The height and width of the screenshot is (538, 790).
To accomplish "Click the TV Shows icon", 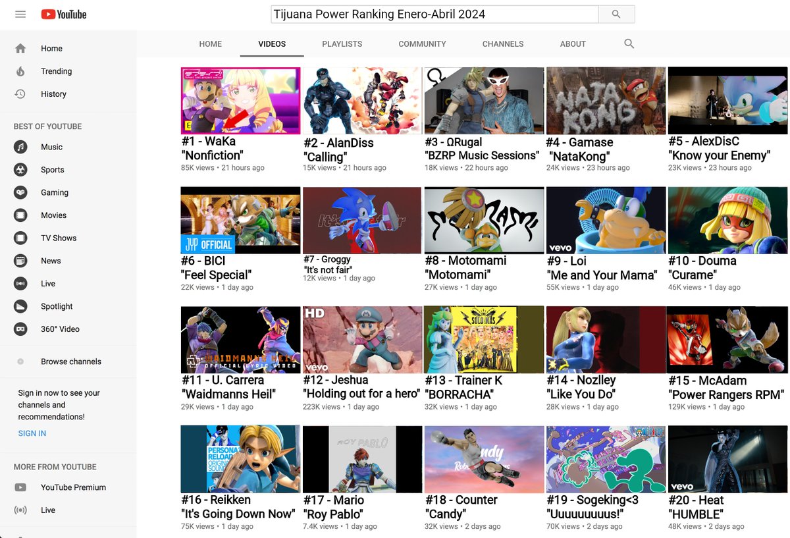I will 21,238.
